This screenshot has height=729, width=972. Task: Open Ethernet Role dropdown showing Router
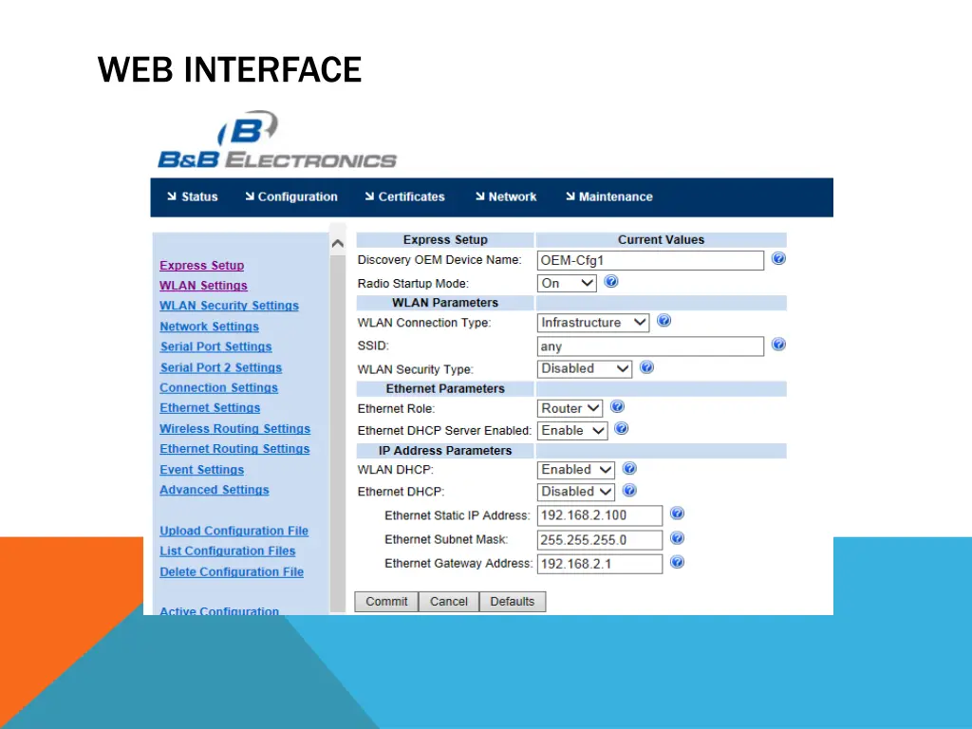[x=570, y=408]
